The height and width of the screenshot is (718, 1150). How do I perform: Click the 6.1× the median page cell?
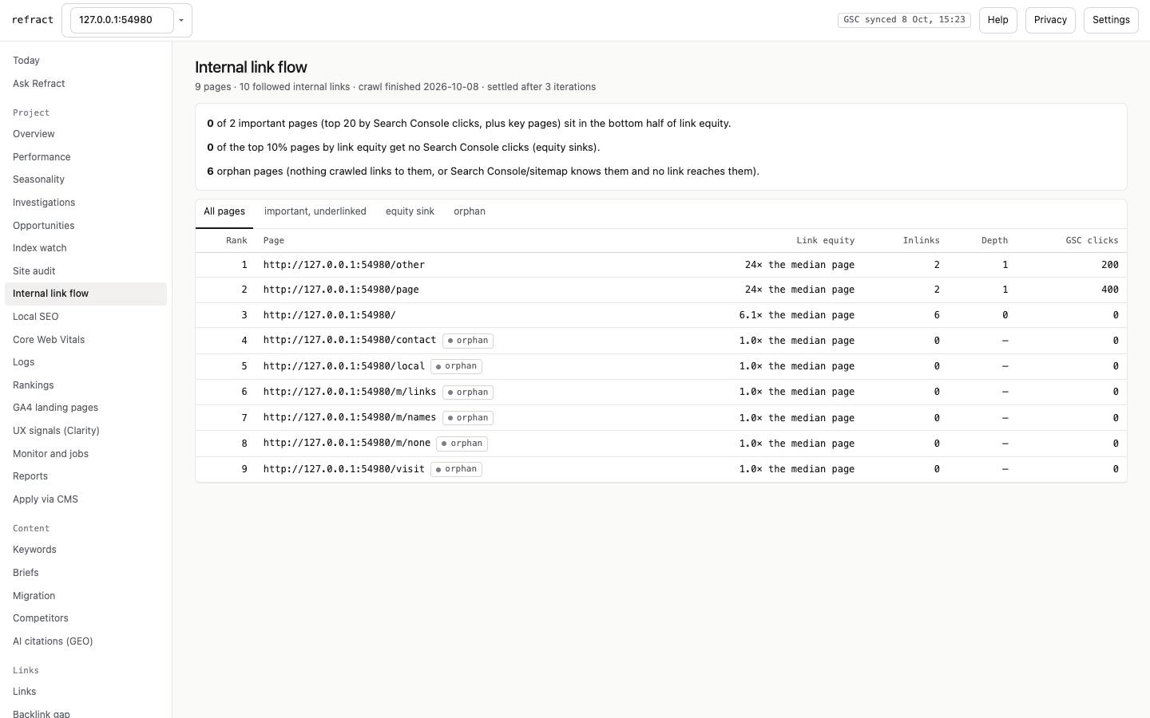pyautogui.click(x=796, y=315)
